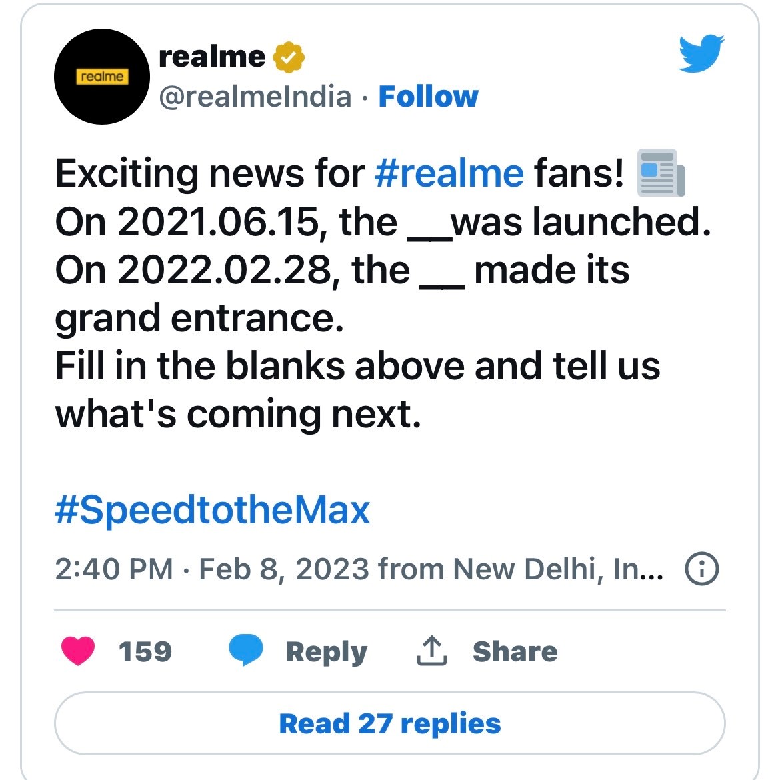Like the tweet with heart icon
Screen dimensions: 780x780
pos(78,651)
